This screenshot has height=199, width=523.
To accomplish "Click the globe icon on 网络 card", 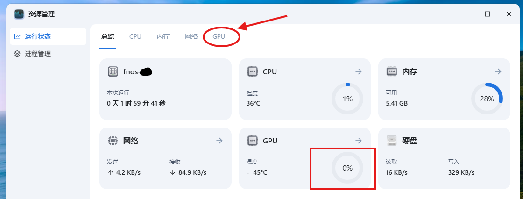I will point(113,141).
